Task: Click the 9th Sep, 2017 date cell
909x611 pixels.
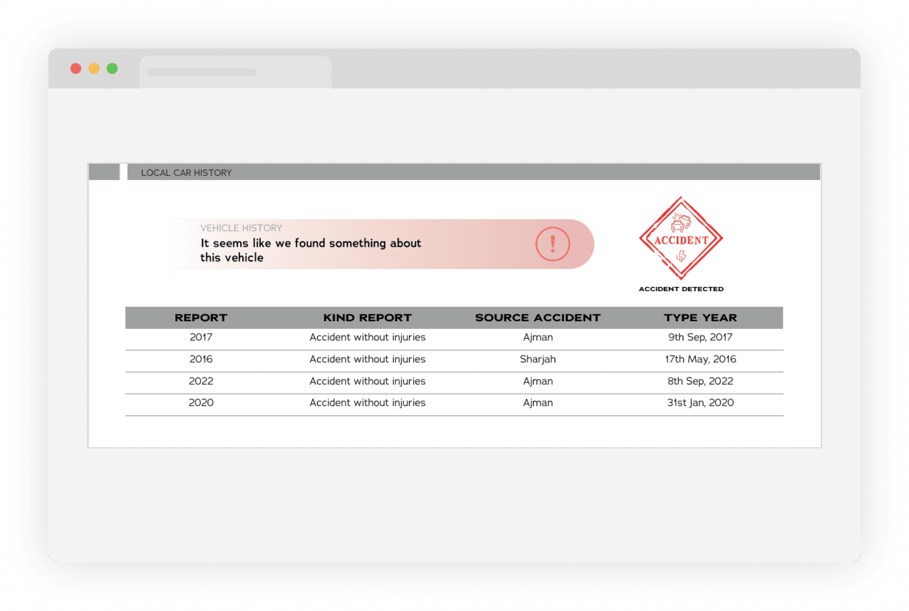Action: (x=700, y=338)
